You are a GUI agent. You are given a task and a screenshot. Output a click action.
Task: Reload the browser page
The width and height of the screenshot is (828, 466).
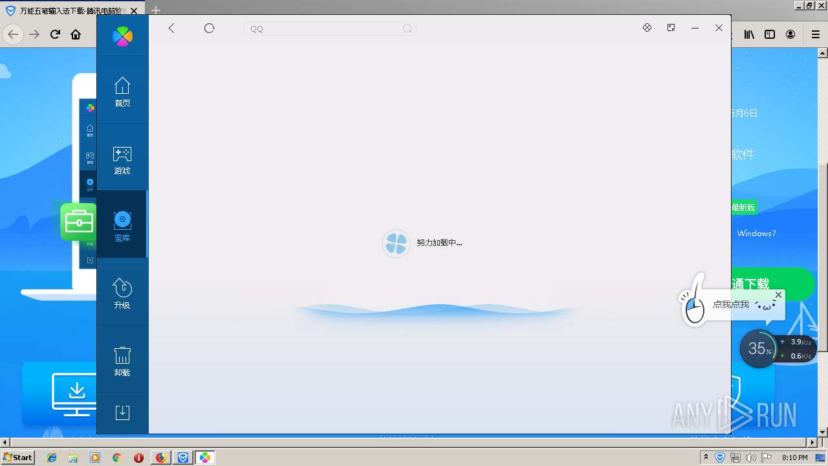coord(56,34)
